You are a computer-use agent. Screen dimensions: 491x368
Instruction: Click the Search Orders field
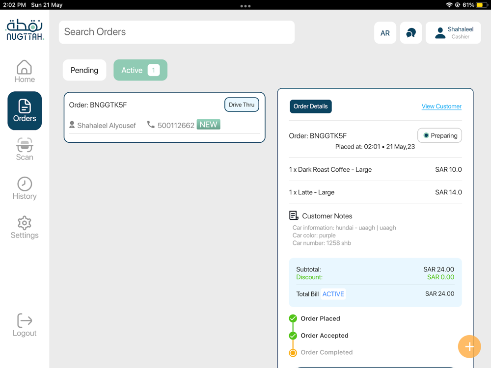click(177, 32)
